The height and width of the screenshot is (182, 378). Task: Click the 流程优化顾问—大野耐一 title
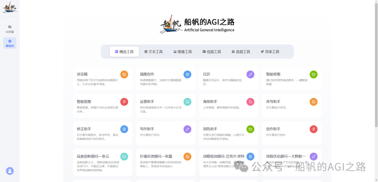point(286,156)
